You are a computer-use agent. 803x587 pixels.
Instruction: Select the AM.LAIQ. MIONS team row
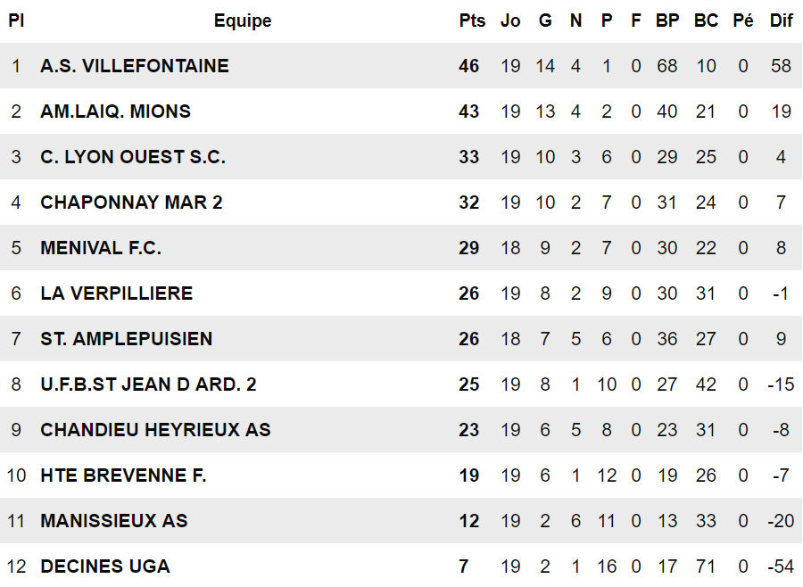tap(115, 112)
